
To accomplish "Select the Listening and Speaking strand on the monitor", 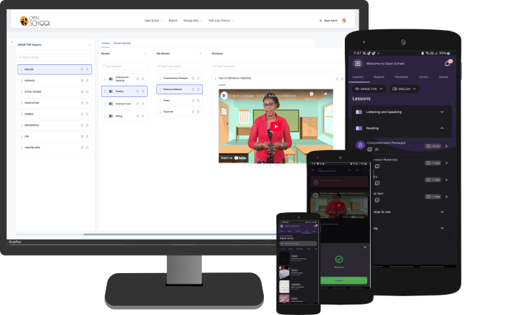I will click(124, 79).
